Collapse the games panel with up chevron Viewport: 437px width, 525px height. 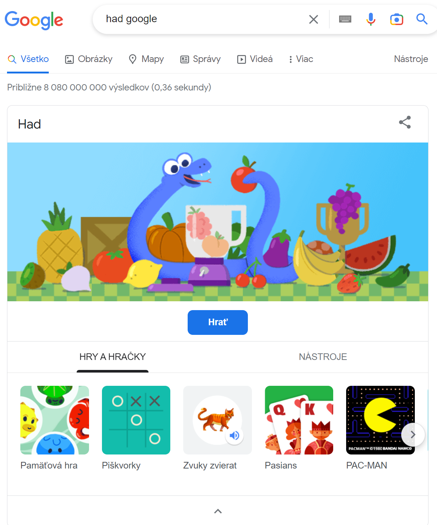pyautogui.click(x=218, y=511)
